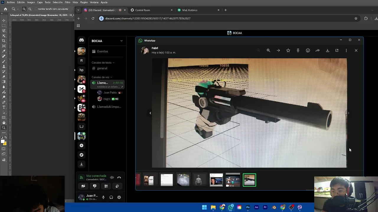
Task: Star the image in WhatsApp viewer
Action: tap(288, 50)
